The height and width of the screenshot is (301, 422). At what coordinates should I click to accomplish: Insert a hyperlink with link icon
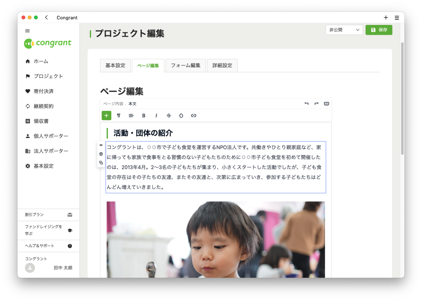coord(194,116)
